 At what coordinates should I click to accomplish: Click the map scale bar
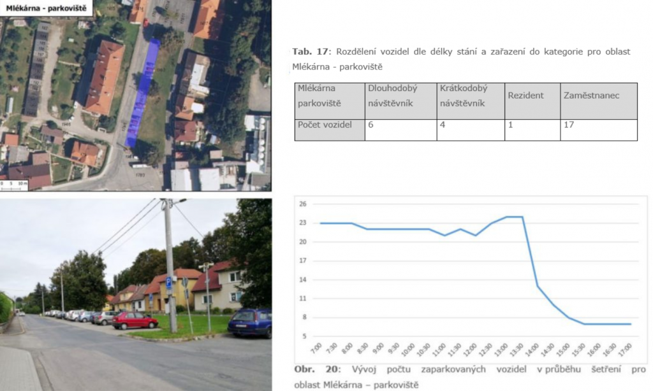tap(15, 186)
